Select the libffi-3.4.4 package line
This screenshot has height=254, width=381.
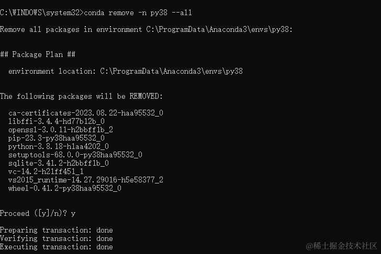point(57,121)
